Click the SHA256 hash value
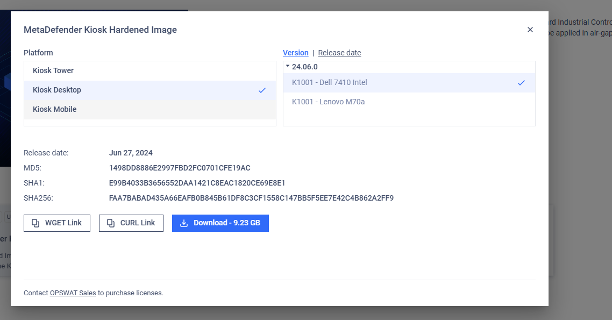612x320 pixels. pos(251,198)
